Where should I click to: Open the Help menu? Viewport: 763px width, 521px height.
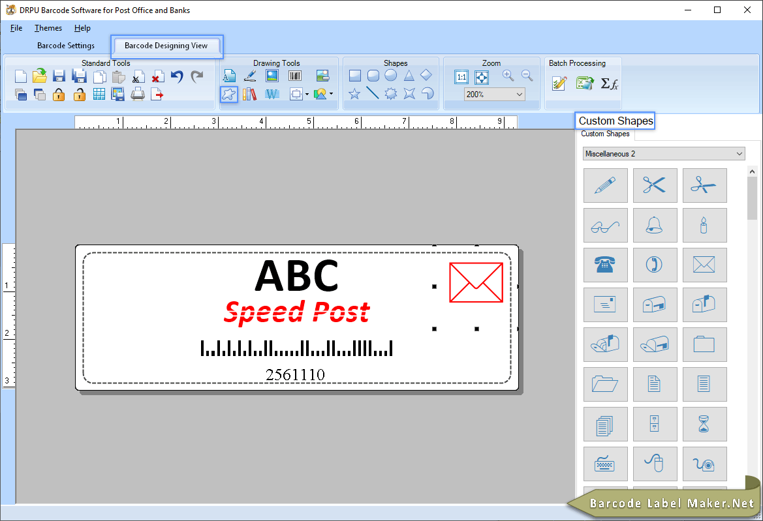(82, 28)
